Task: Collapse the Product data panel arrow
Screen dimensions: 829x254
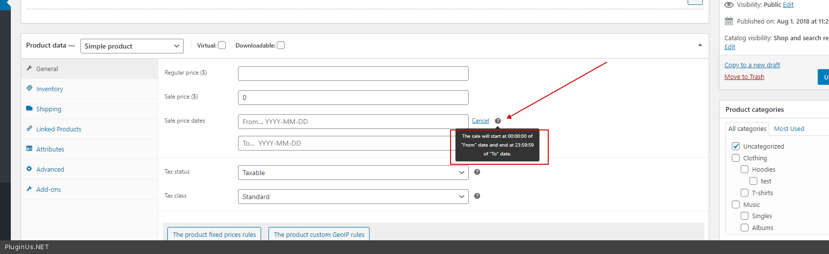Action: tap(700, 45)
